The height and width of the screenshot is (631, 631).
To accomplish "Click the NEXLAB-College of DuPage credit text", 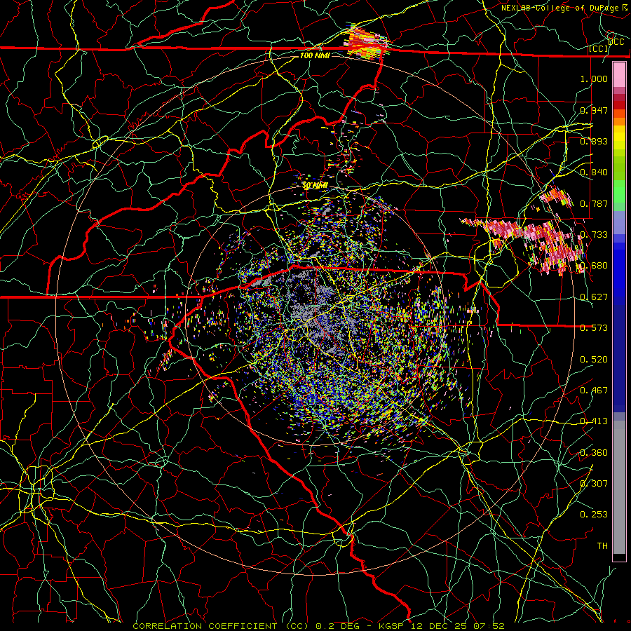I will tap(562, 8).
